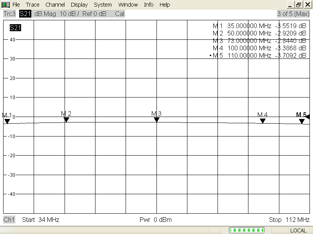Minimize the analyzer window
313x234 pixels.
click(x=290, y=5)
